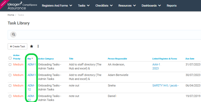Screen dimensions: 201x102
Task: Click the 'Task Library' page heading
Action: (x=19, y=23)
